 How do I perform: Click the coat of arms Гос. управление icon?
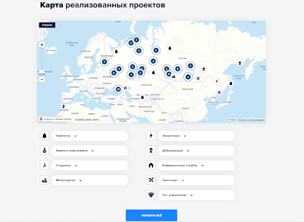tap(151, 195)
